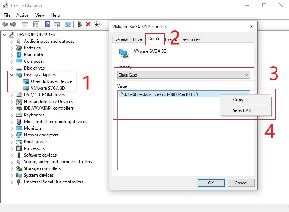Click the Processors chip icon

[19, 148]
